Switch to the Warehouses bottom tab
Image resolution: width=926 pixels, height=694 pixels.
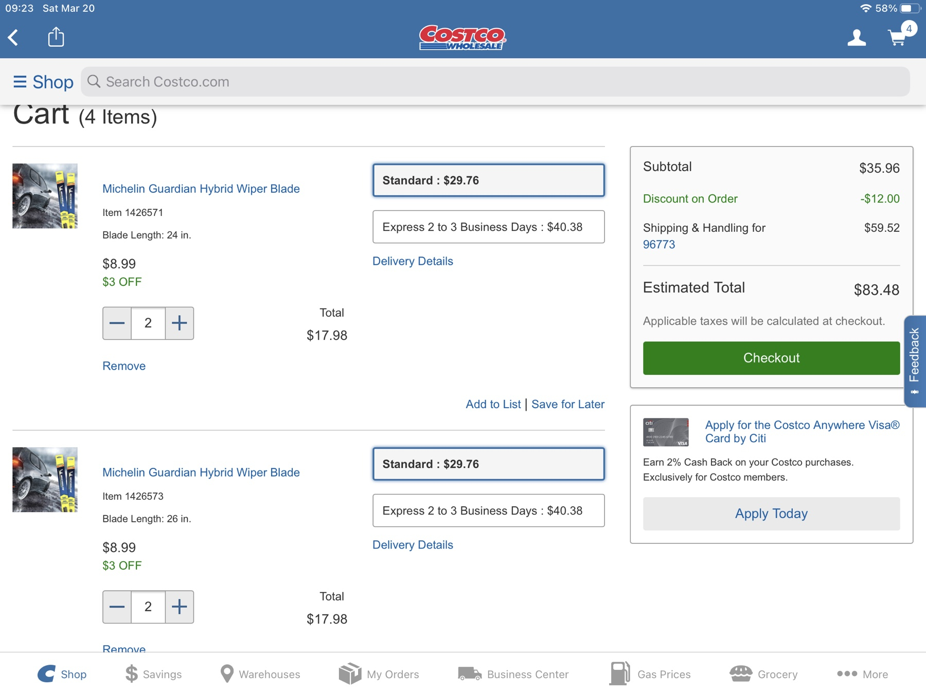(260, 674)
